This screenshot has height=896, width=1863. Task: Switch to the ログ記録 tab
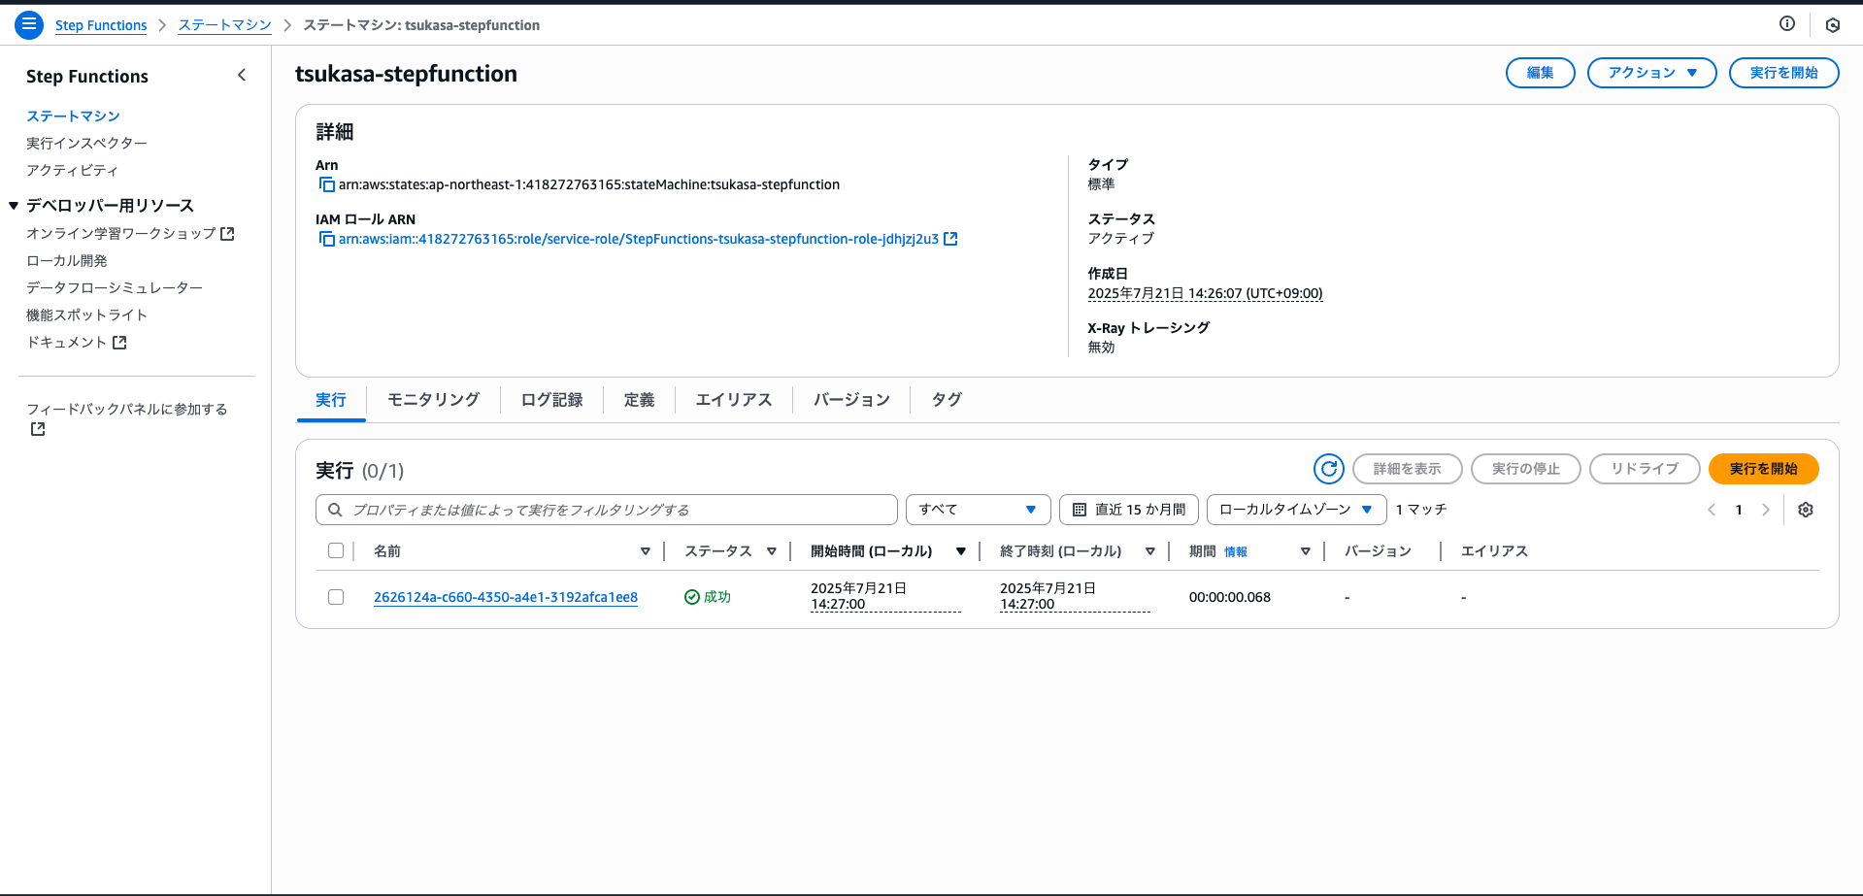551,400
